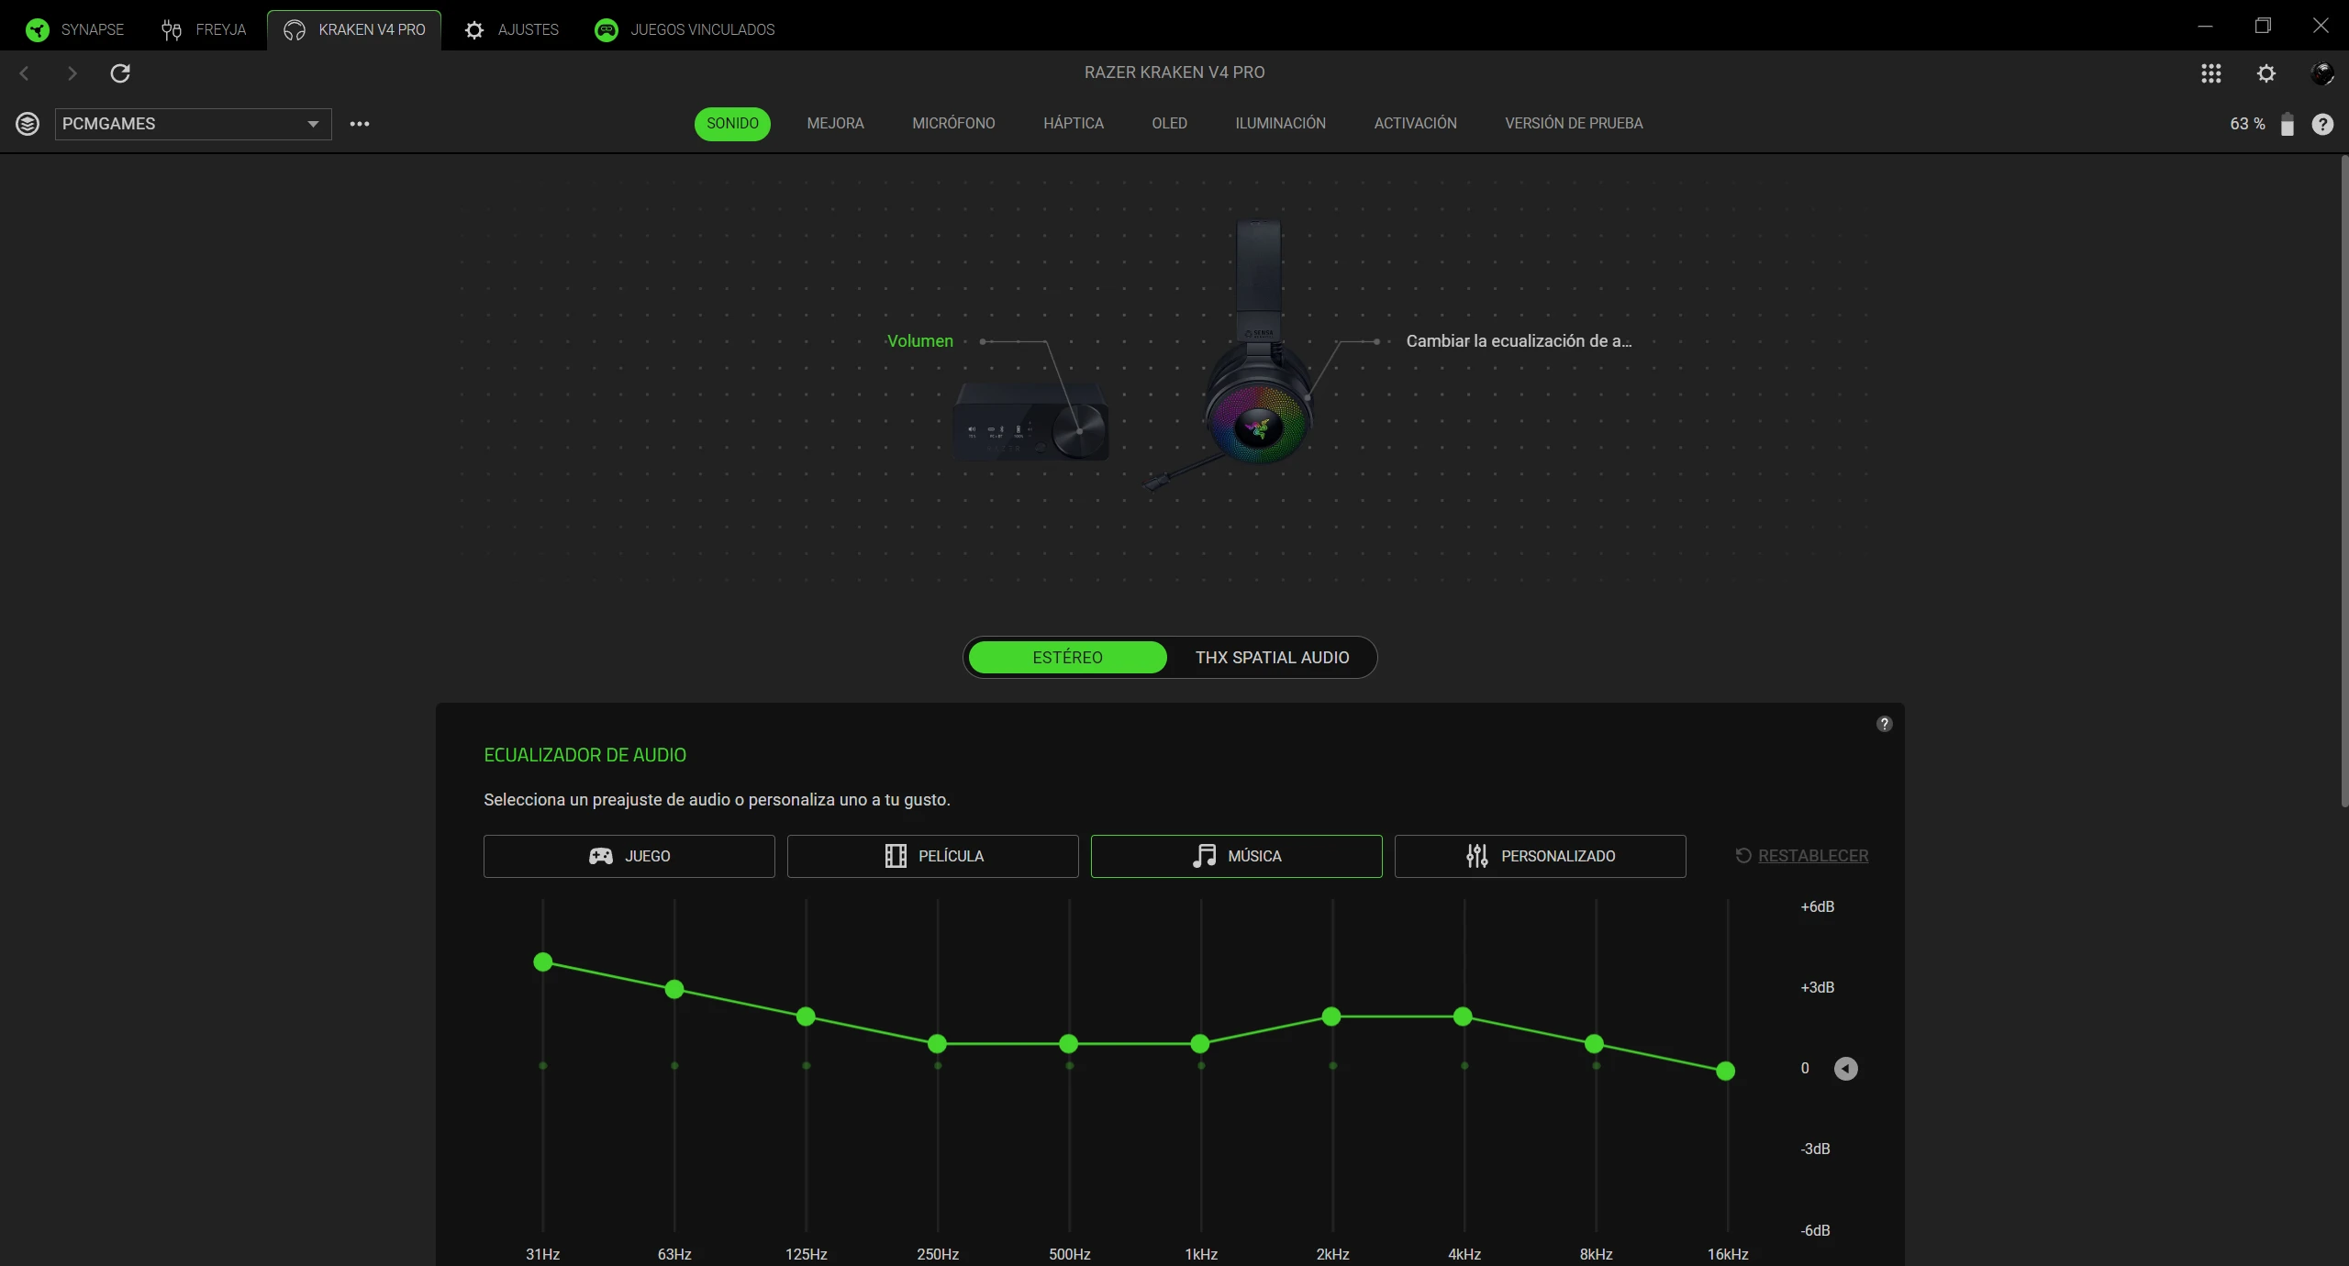Click the back navigation arrow
Image resolution: width=2349 pixels, height=1266 pixels.
(x=25, y=73)
